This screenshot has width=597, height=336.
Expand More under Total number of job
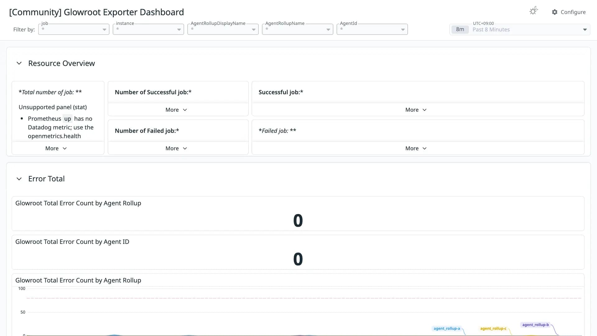coord(56,148)
